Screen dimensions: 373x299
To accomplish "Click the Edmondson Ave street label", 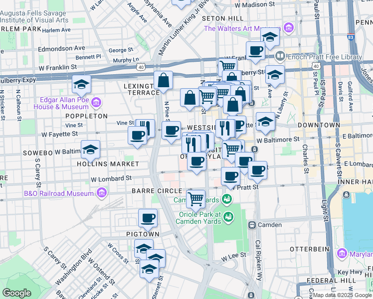I will (x=62, y=48).
